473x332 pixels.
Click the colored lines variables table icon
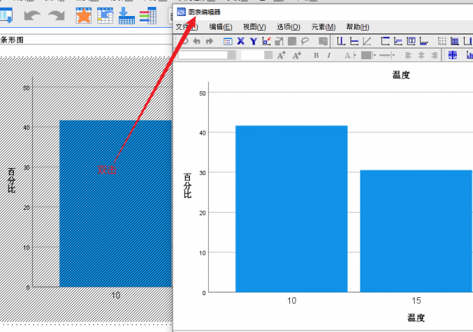coord(147,15)
